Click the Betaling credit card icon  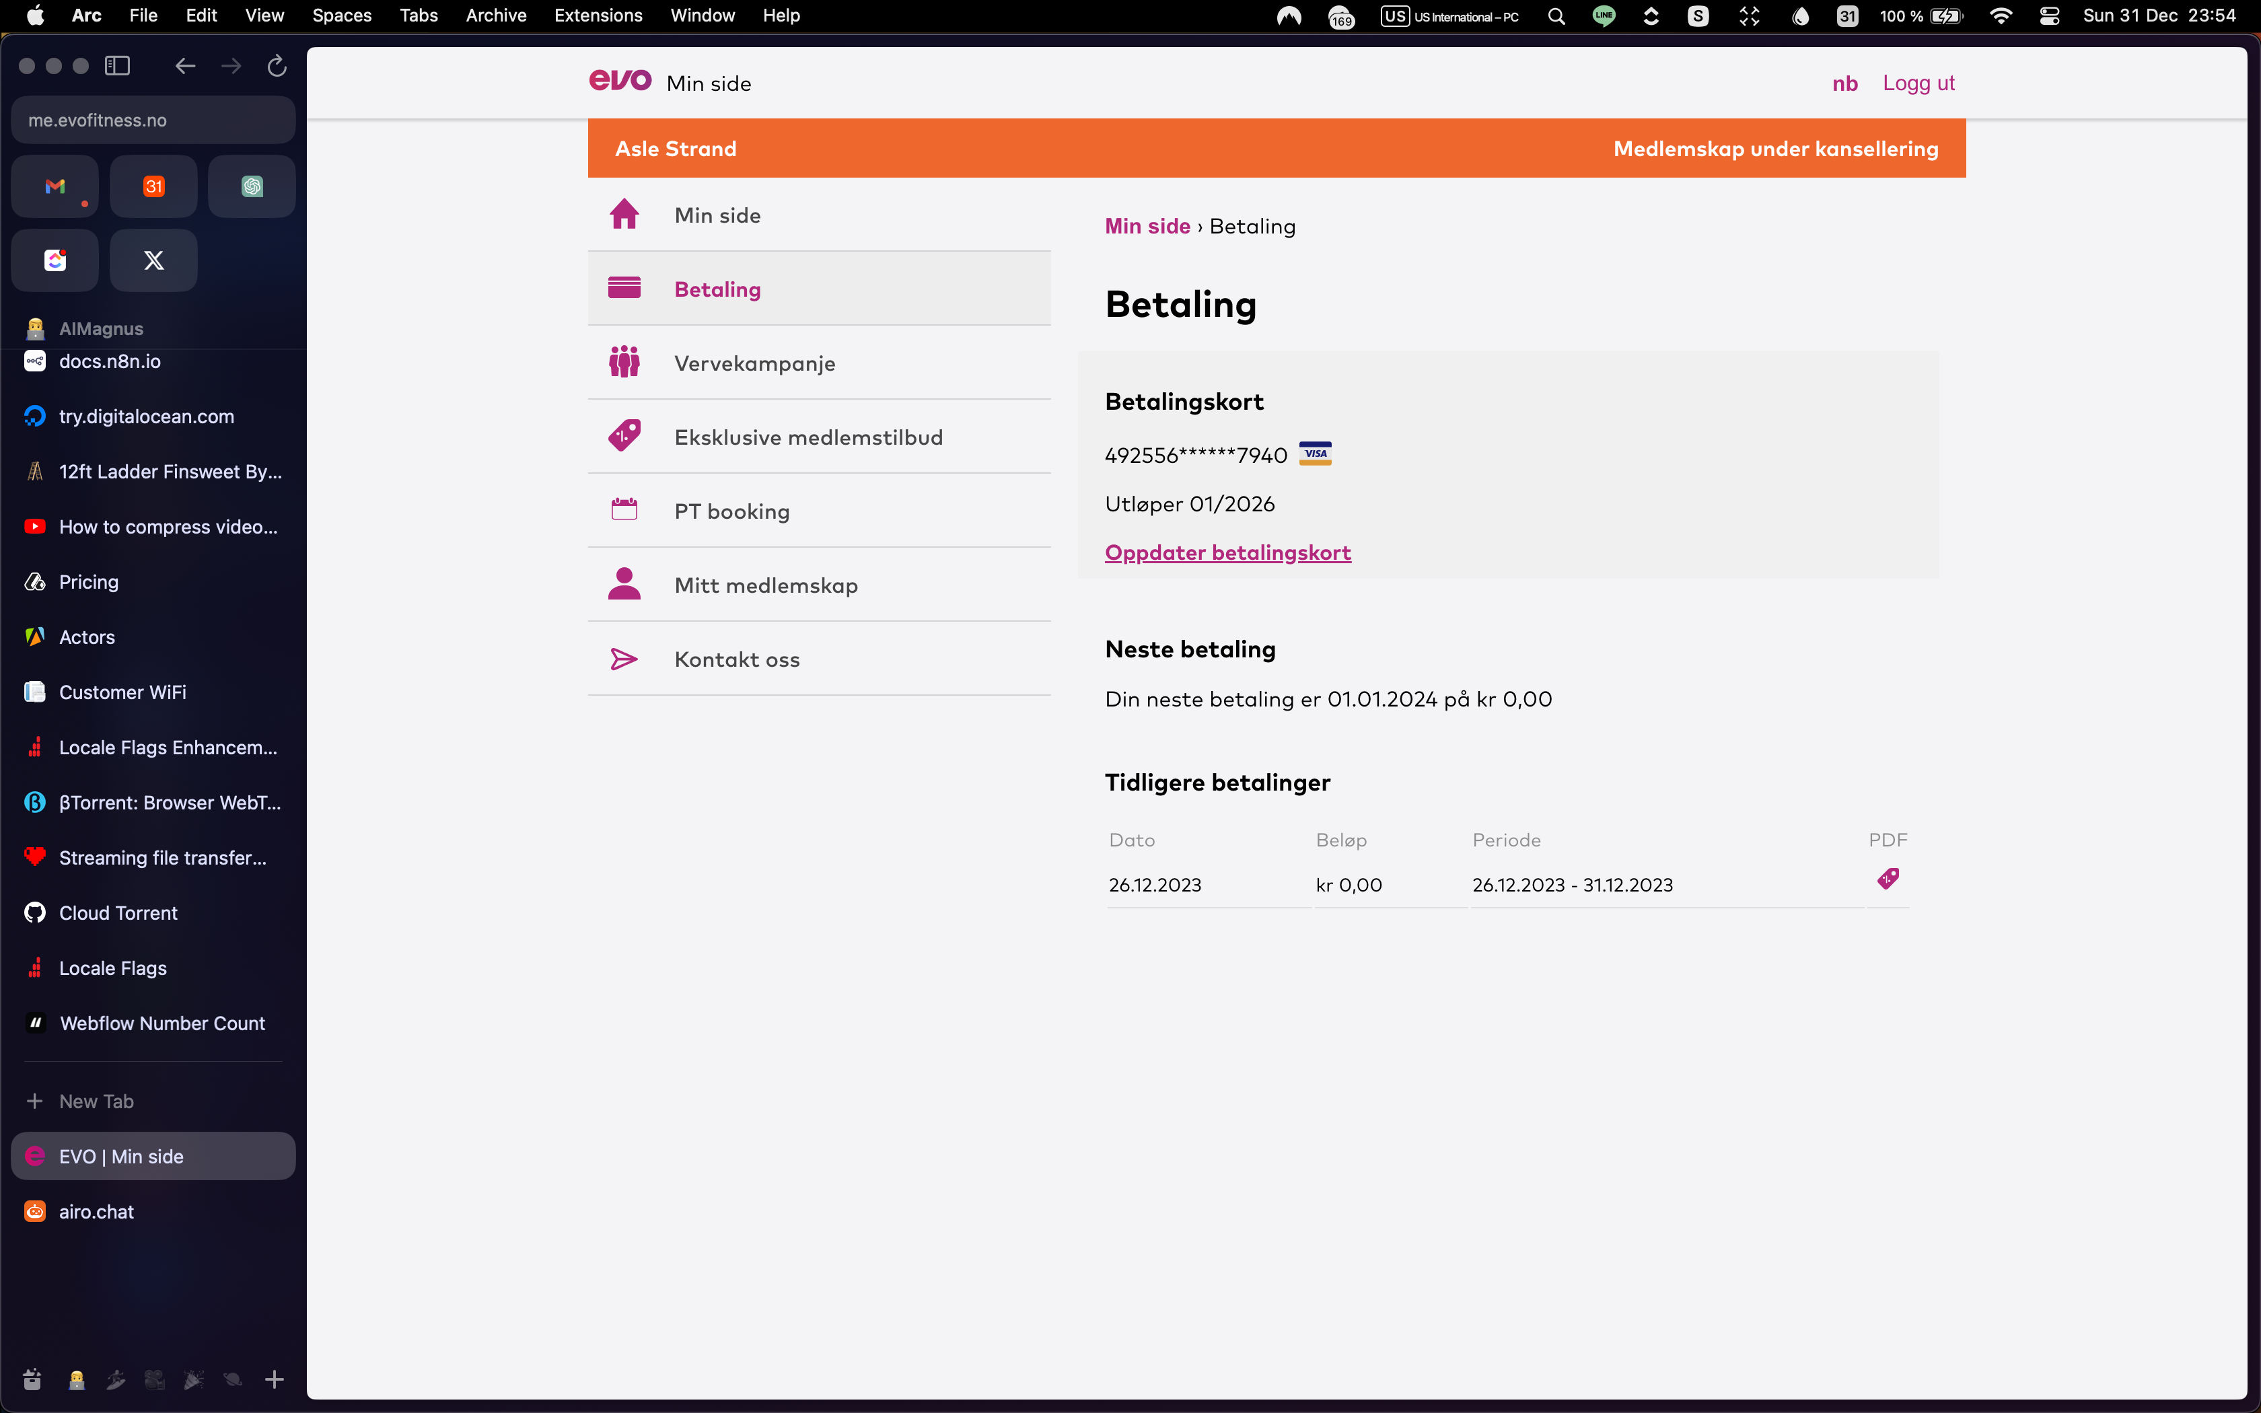tap(624, 288)
